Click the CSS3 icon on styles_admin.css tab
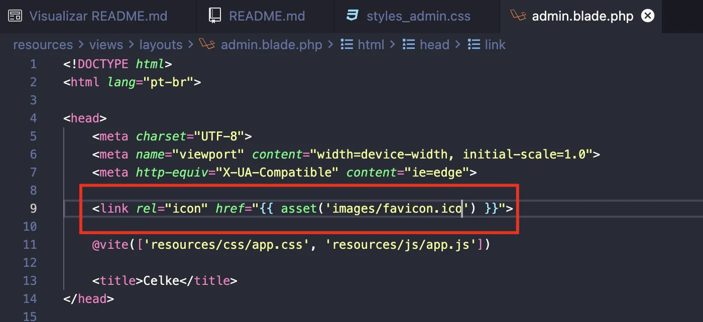Image resolution: width=703 pixels, height=322 pixels. point(353,16)
